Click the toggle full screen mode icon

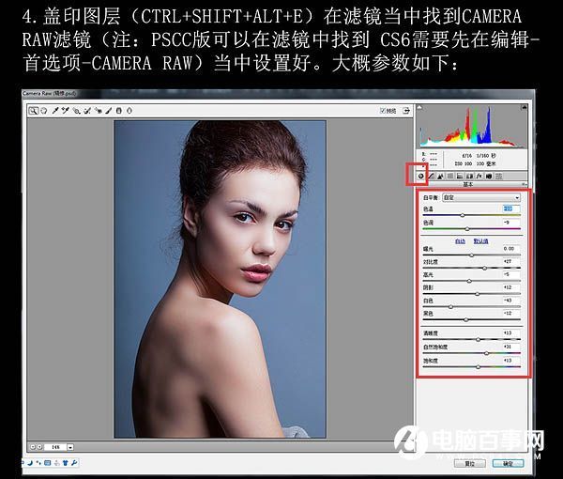(x=405, y=110)
